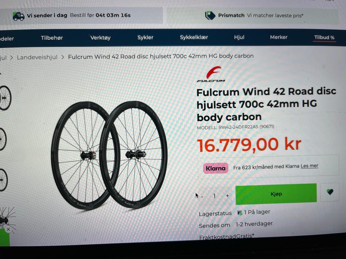
Task: Select the first wheel thumbnail
Action: (5, 98)
